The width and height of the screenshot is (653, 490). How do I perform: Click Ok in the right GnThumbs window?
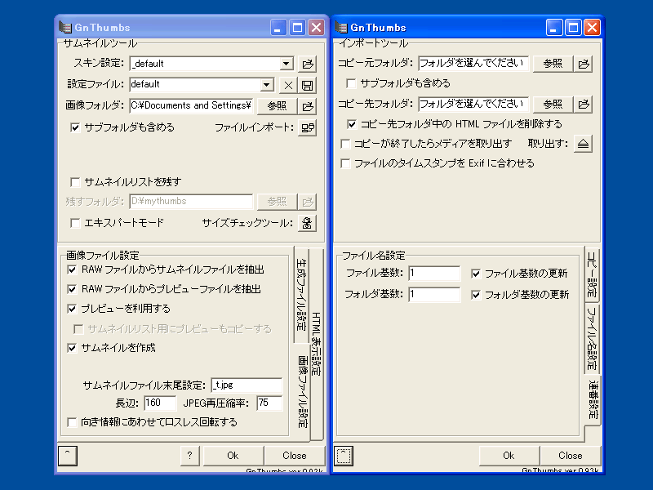pos(509,456)
